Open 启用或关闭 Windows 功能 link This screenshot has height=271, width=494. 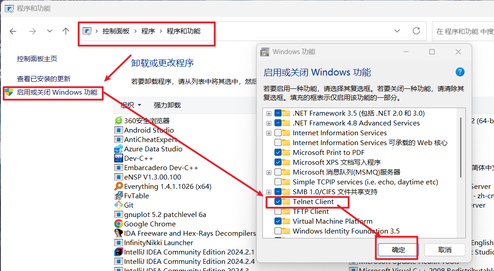pyautogui.click(x=57, y=92)
